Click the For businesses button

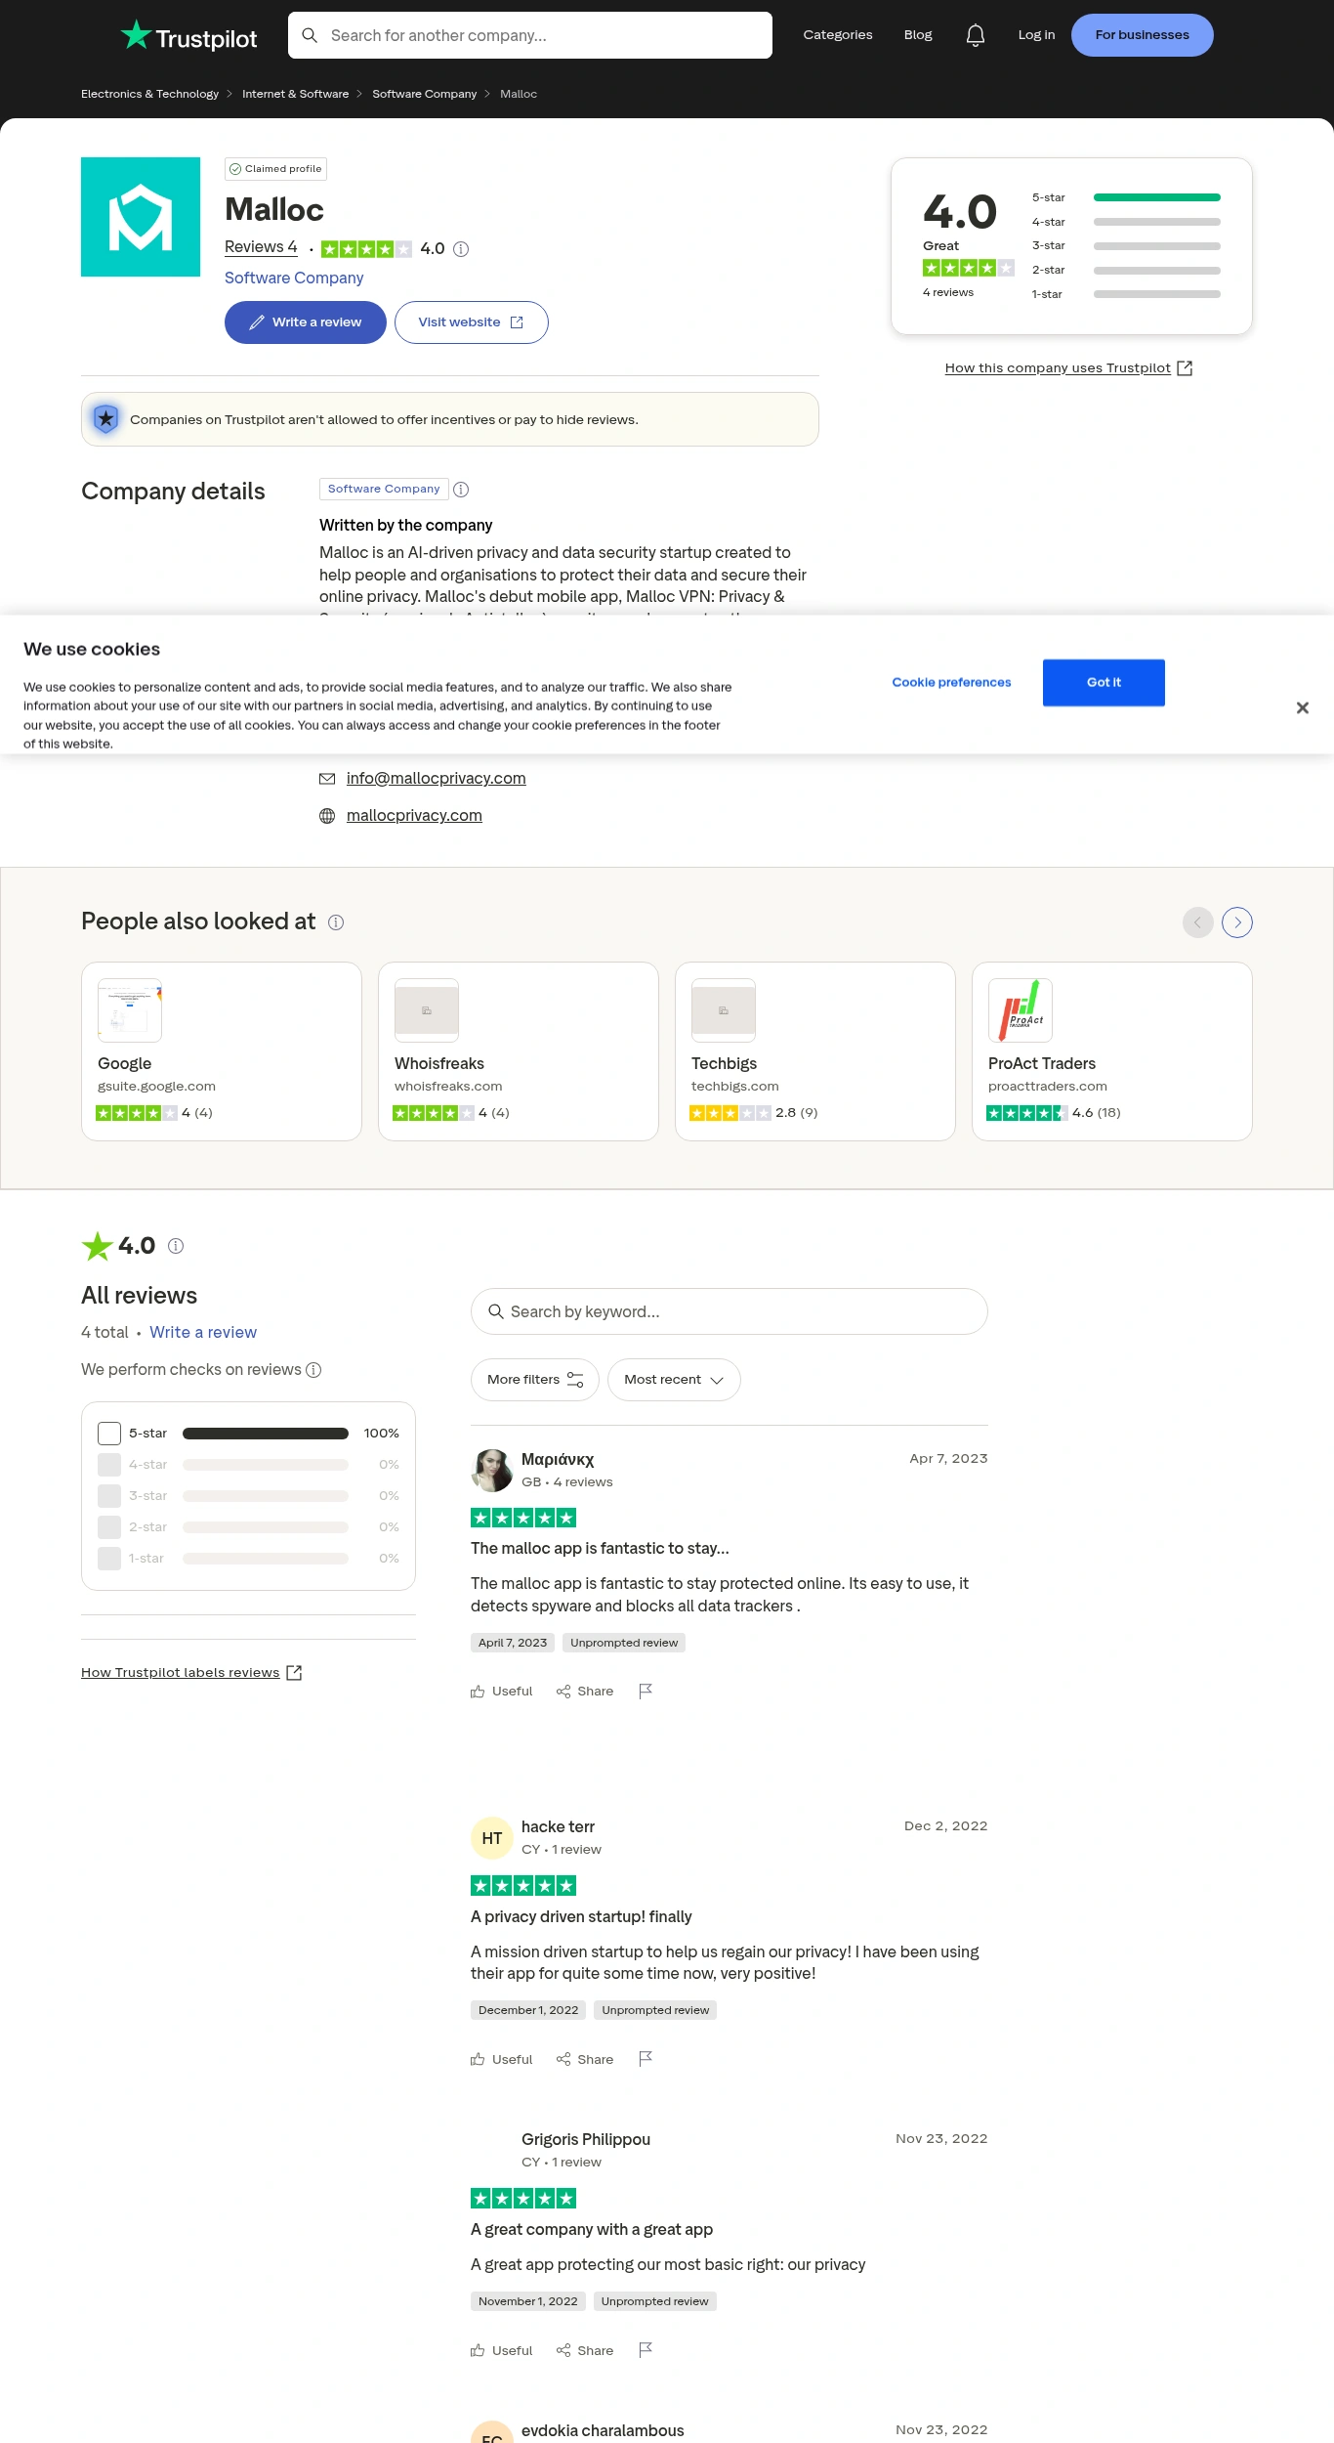coord(1143,35)
